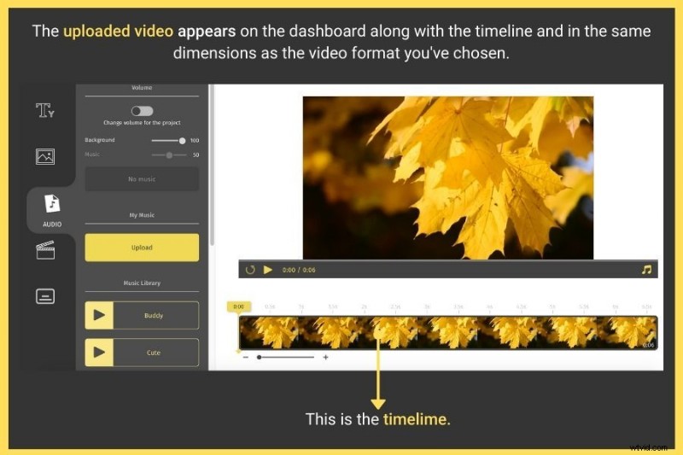
Task: Click the Music value 50
Action: [x=196, y=155]
